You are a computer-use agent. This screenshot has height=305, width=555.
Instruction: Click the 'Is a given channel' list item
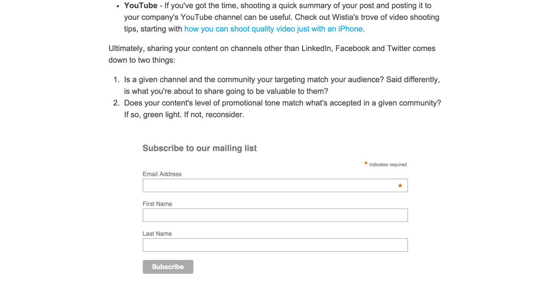(282, 85)
